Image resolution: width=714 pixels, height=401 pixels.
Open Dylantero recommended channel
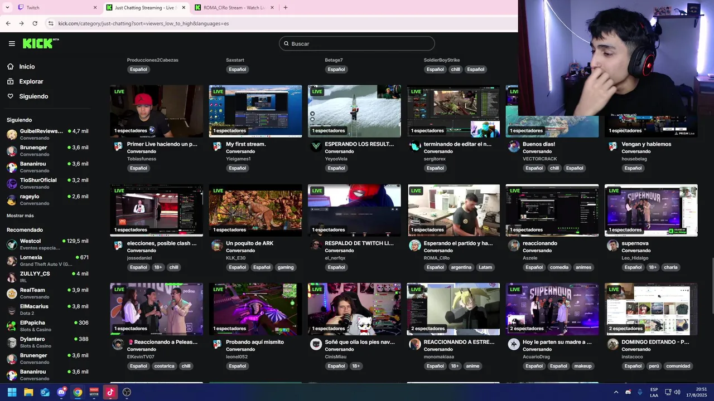pos(47,342)
